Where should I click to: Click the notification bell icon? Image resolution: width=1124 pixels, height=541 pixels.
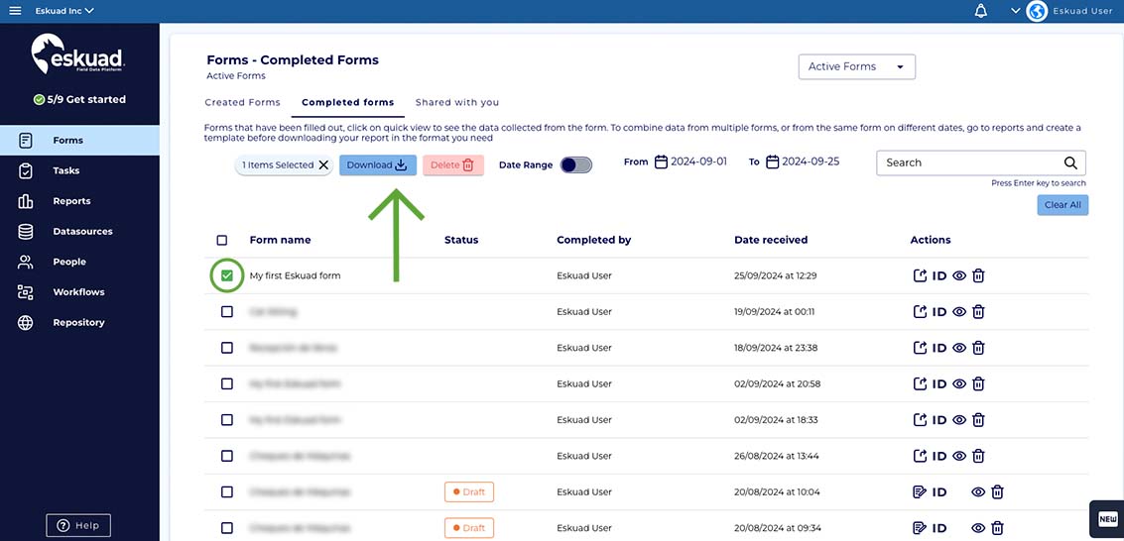[x=981, y=11]
